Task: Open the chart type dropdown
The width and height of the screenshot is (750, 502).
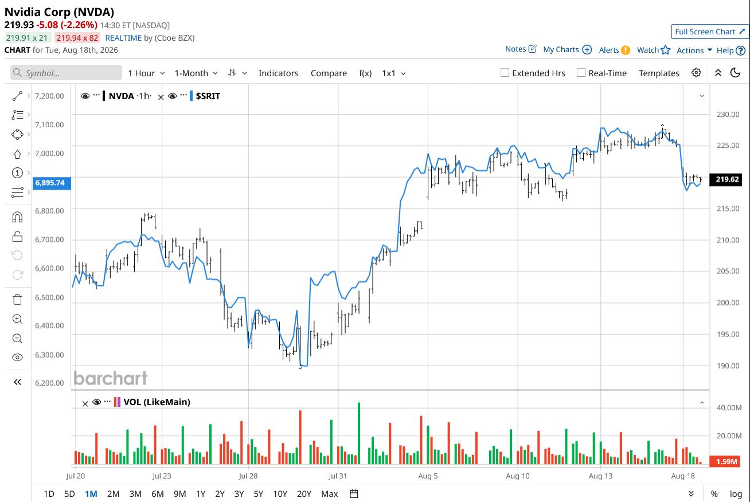Action: tap(237, 73)
